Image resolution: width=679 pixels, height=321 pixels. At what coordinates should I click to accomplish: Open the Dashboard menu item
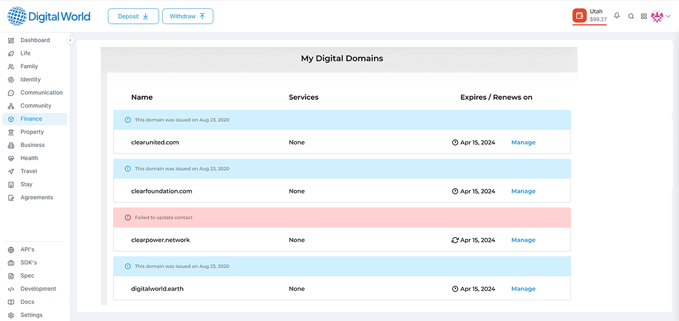(x=35, y=40)
